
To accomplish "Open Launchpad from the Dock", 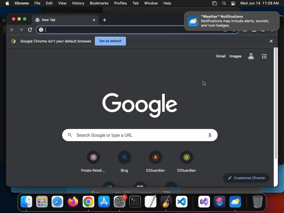I will (42, 202).
